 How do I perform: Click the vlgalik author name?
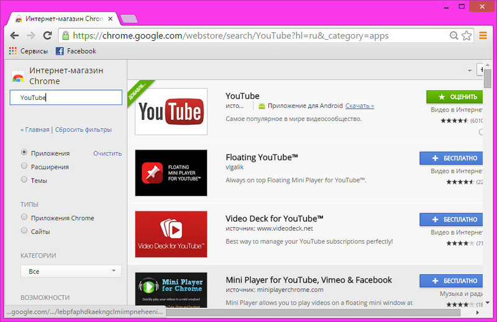tap(235, 167)
